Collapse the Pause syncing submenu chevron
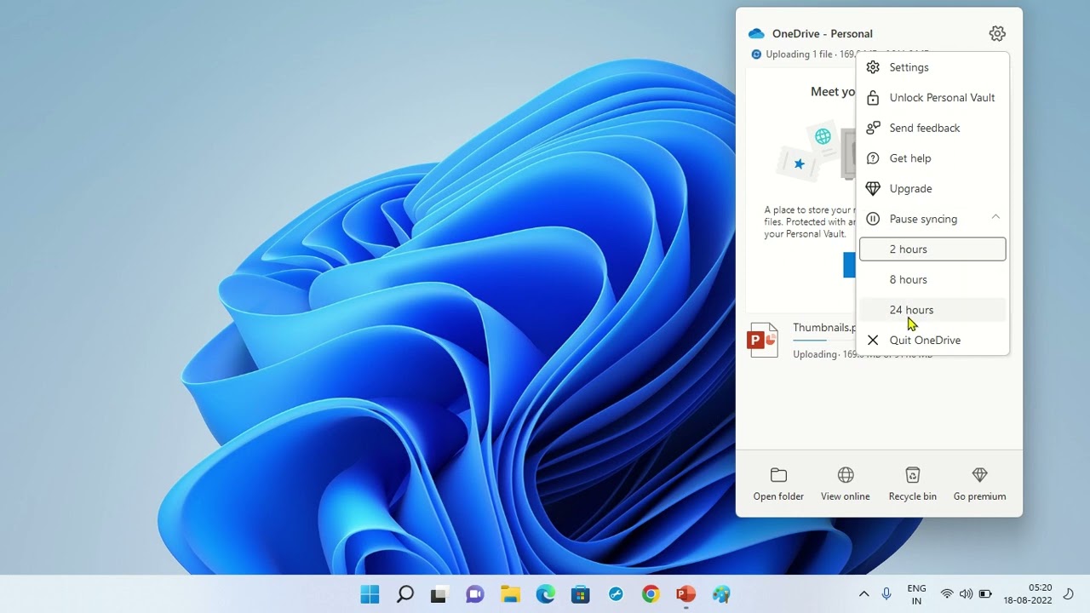Image resolution: width=1090 pixels, height=613 pixels. click(995, 218)
